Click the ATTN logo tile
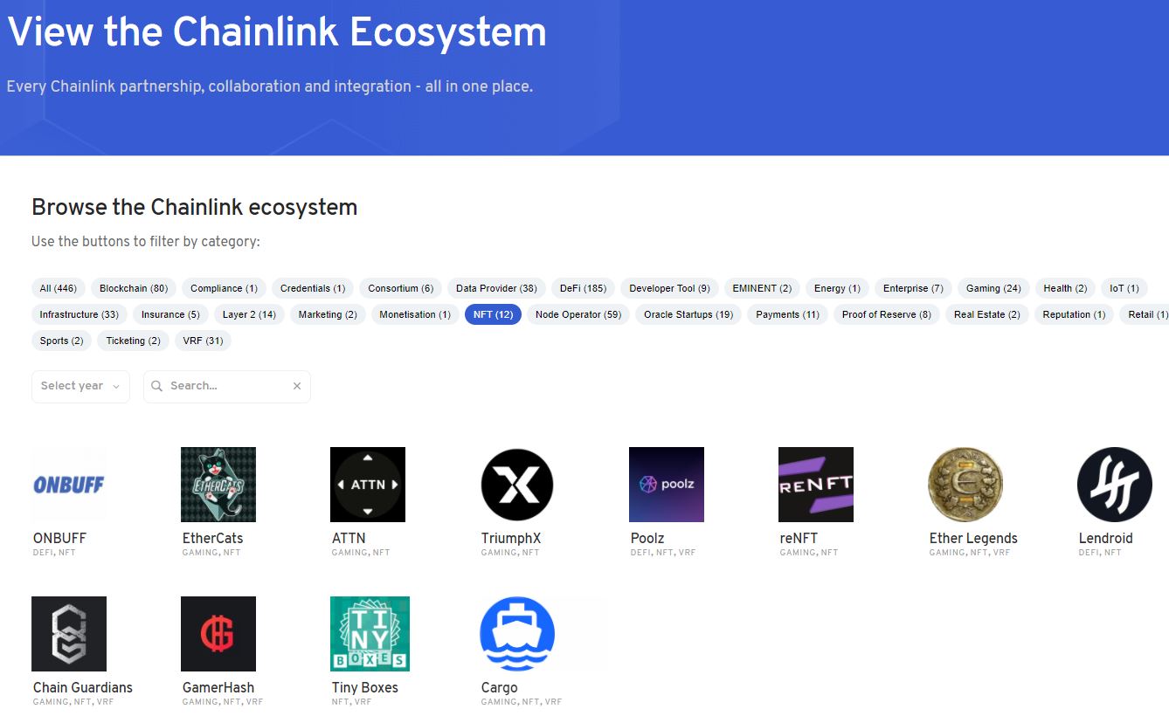1169x723 pixels. (x=368, y=485)
